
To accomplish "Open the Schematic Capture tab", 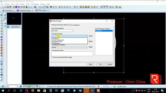I will [x=25, y=11].
